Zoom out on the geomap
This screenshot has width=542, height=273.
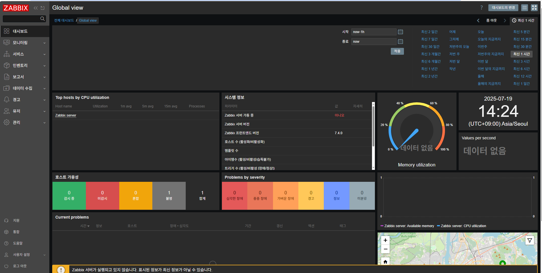point(385,249)
